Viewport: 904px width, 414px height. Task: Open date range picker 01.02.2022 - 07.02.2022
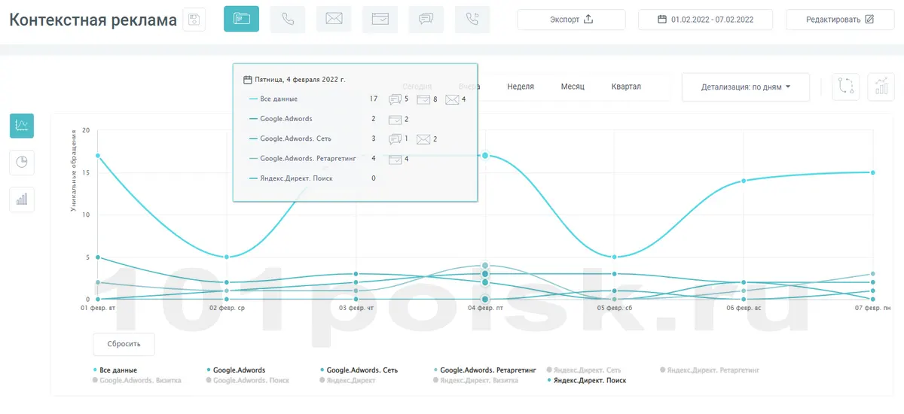[705, 20]
